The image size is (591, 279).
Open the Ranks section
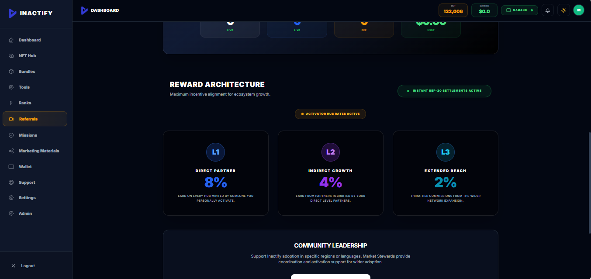pos(24,103)
